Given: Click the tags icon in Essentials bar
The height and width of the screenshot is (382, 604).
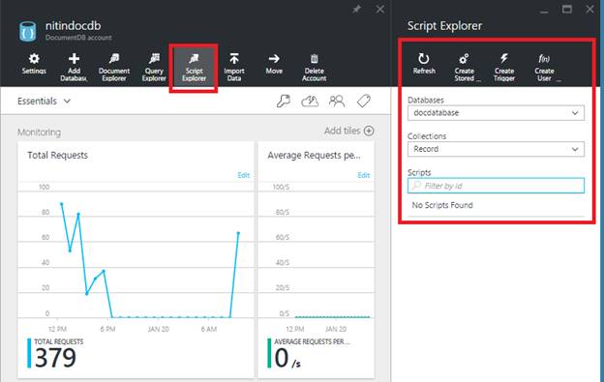Looking at the screenshot, I should (364, 102).
